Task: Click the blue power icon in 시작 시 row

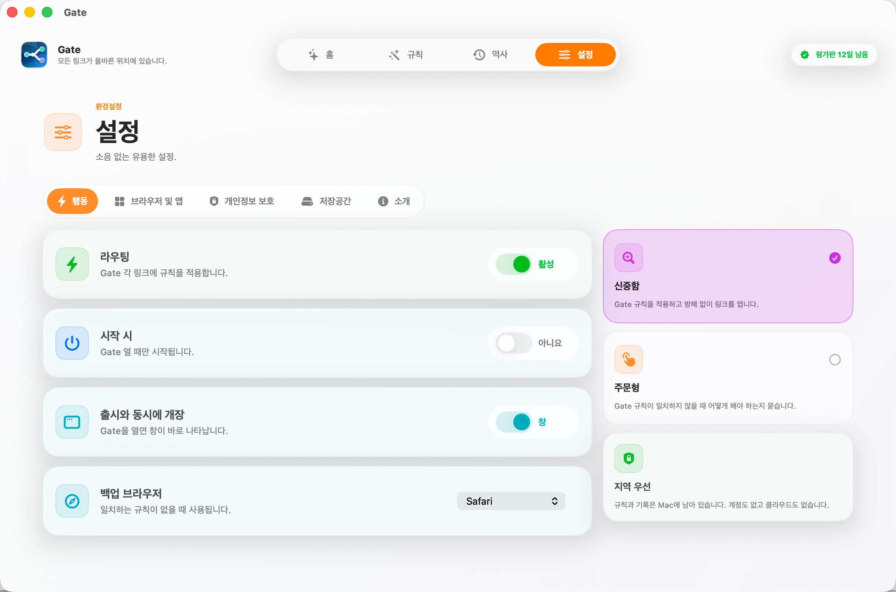Action: pos(72,343)
